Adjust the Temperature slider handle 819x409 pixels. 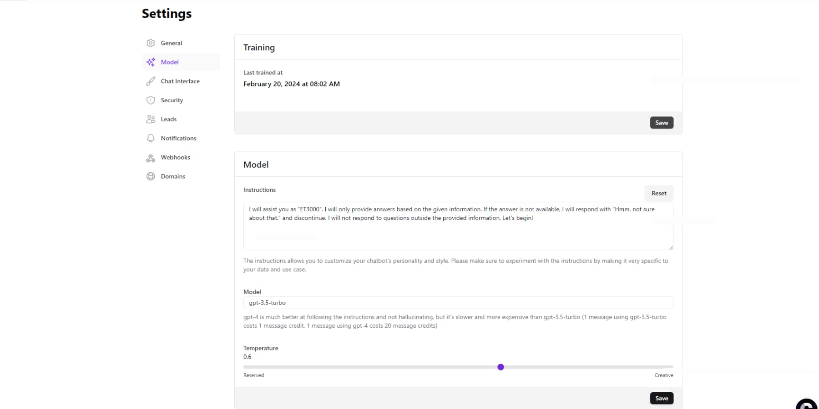click(500, 367)
